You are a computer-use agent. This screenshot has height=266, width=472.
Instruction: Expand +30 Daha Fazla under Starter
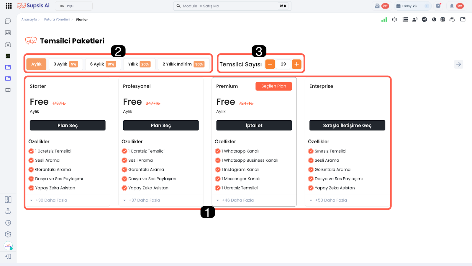(51, 200)
